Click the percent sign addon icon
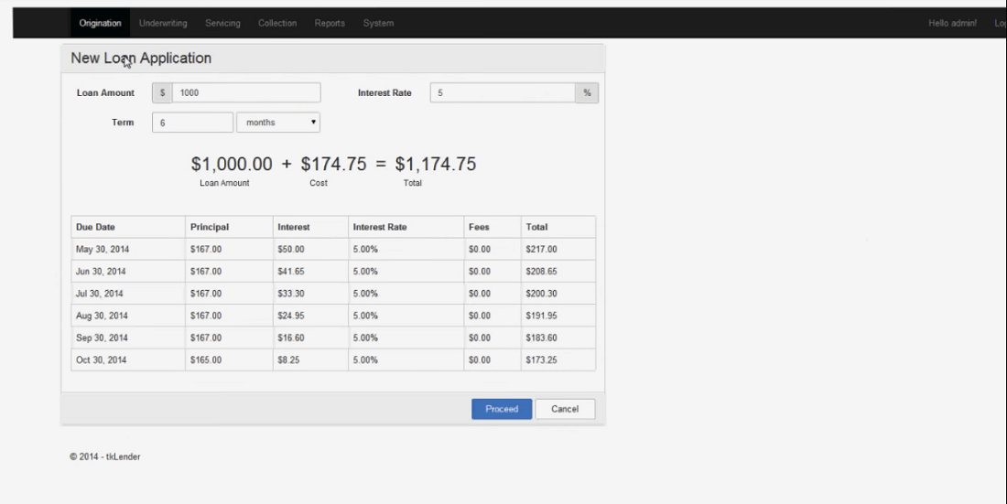This screenshot has width=1007, height=504. tap(587, 93)
